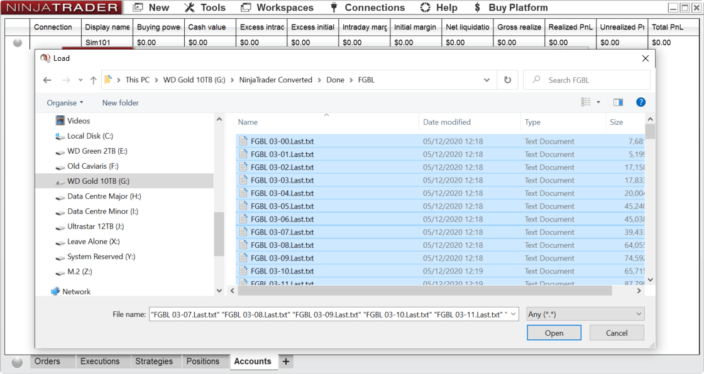Open the Connections menu
Image resolution: width=704 pixels, height=374 pixels.
coord(368,8)
